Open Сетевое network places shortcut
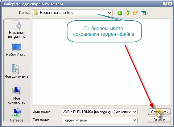This screenshot has height=127, width=174. pos(17,115)
